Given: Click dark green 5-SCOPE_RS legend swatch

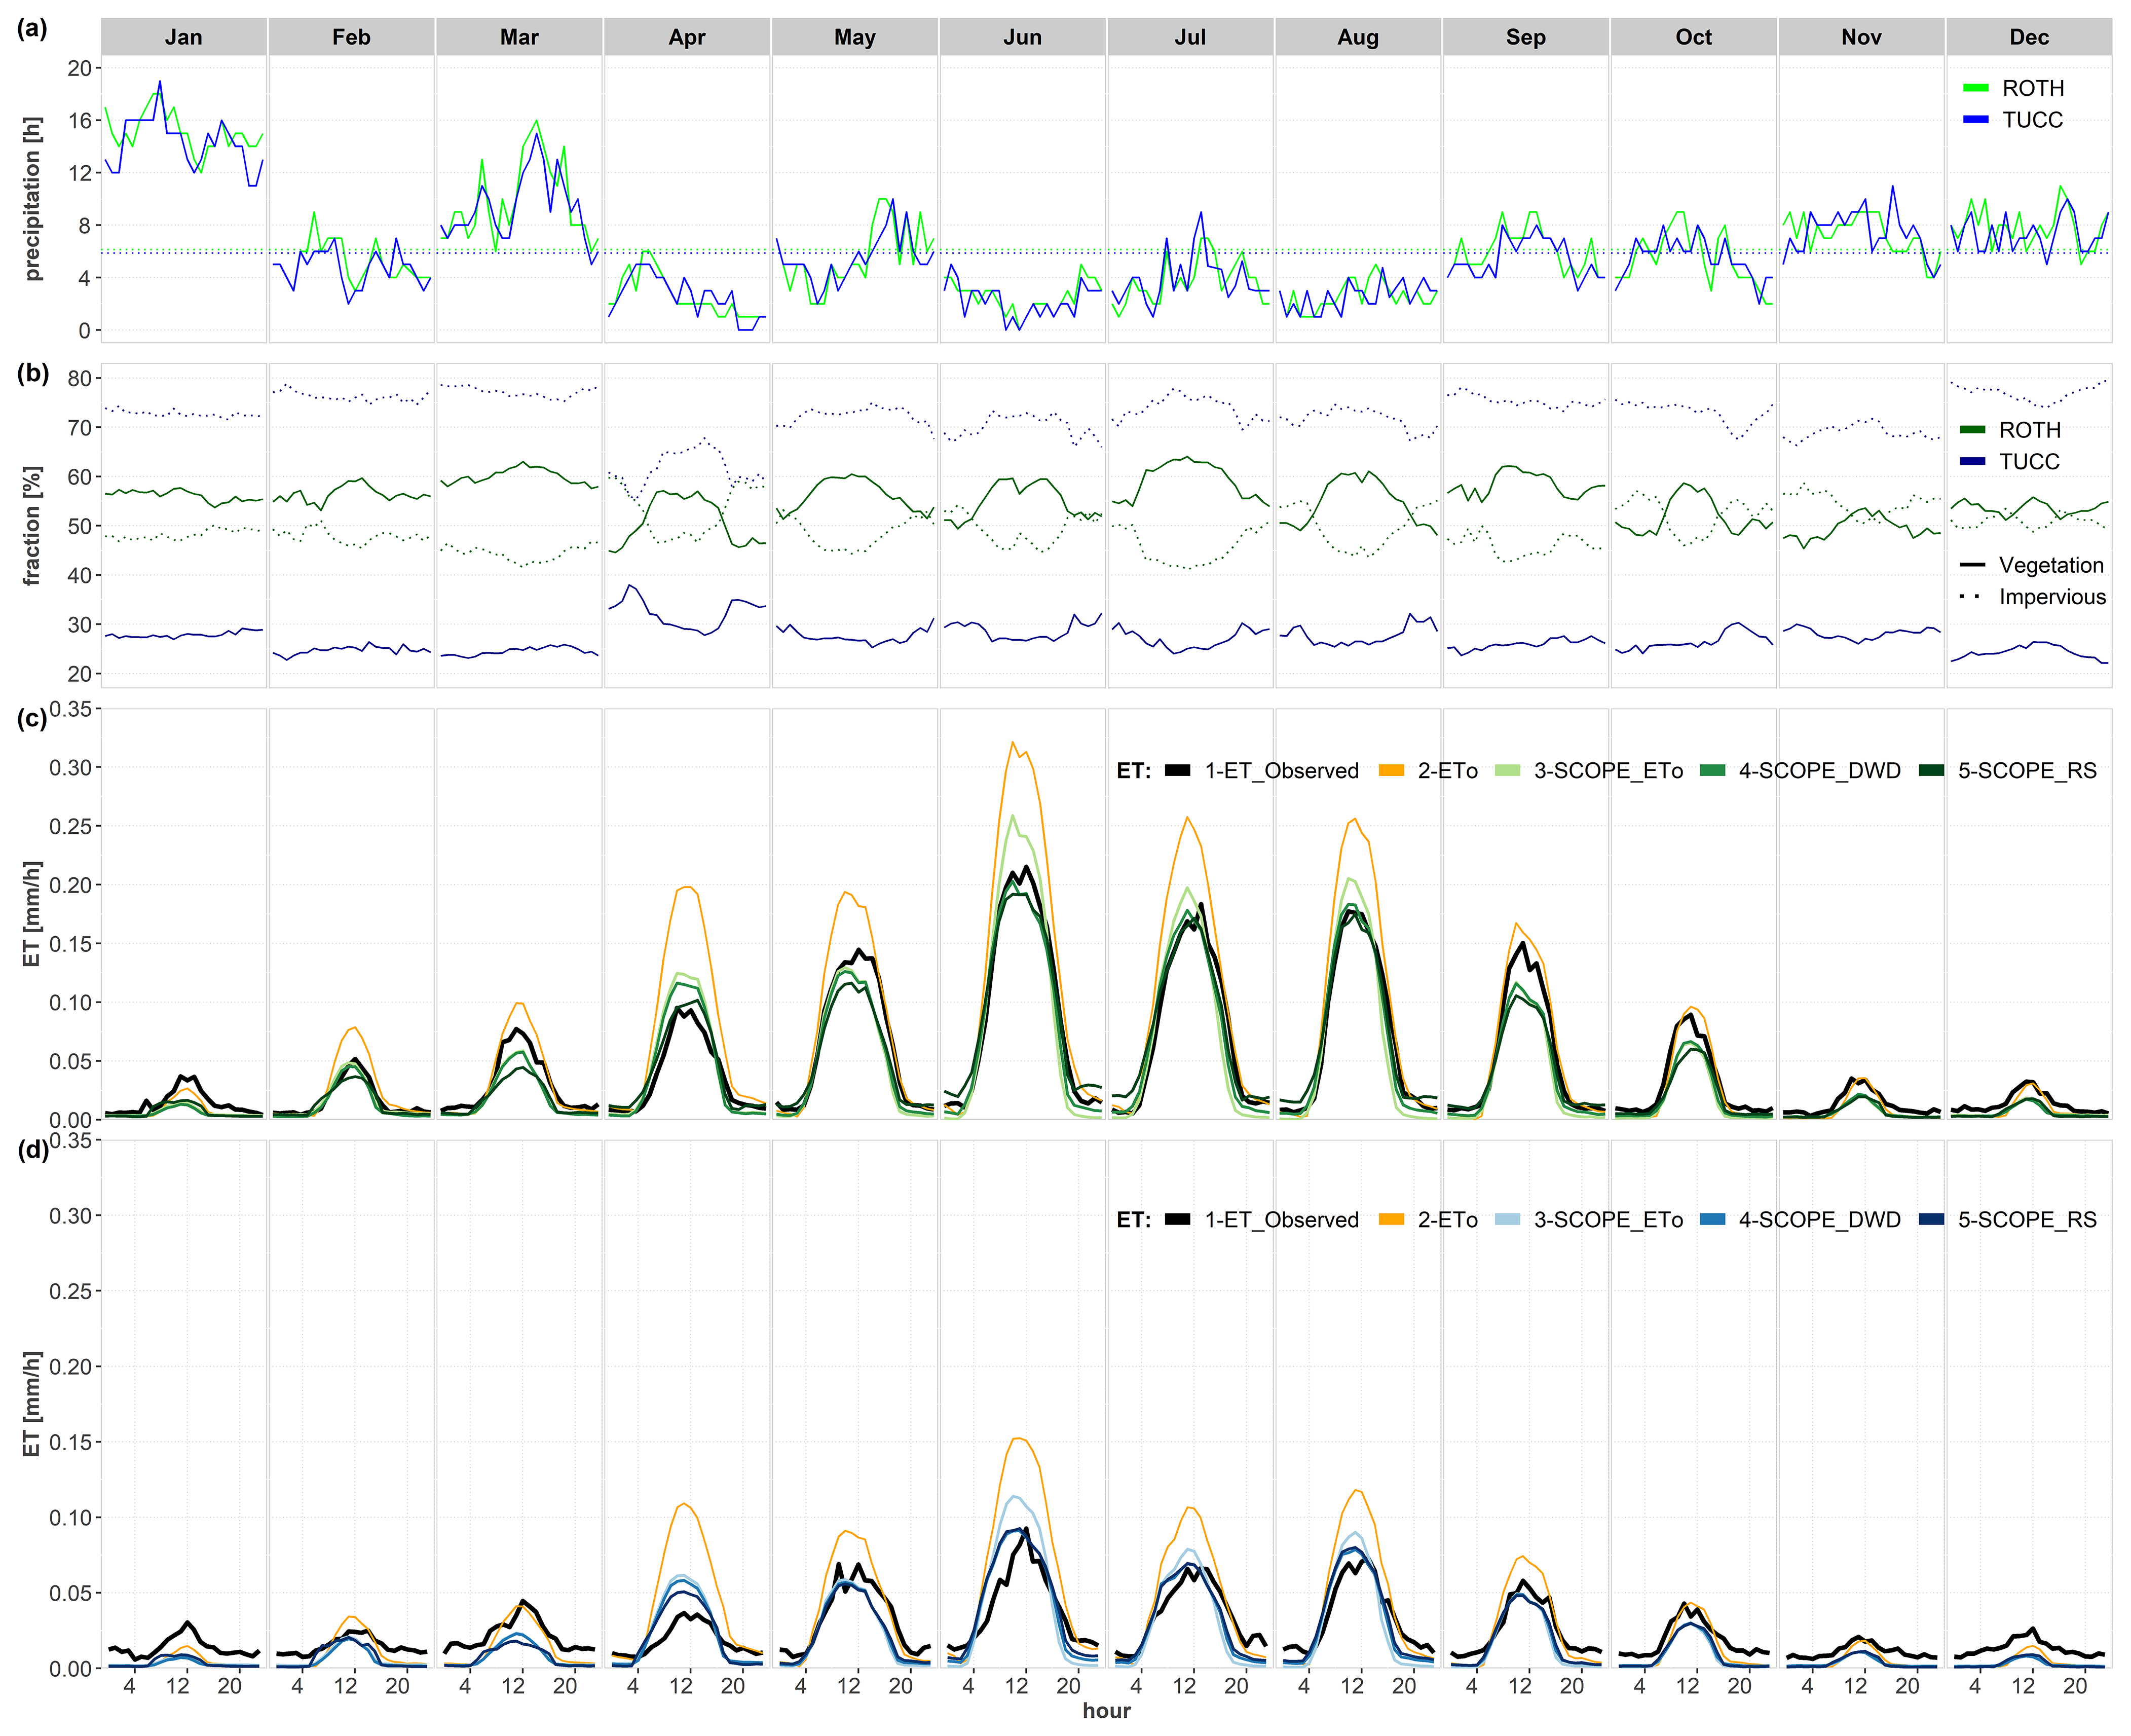Looking at the screenshot, I should [x=1931, y=770].
